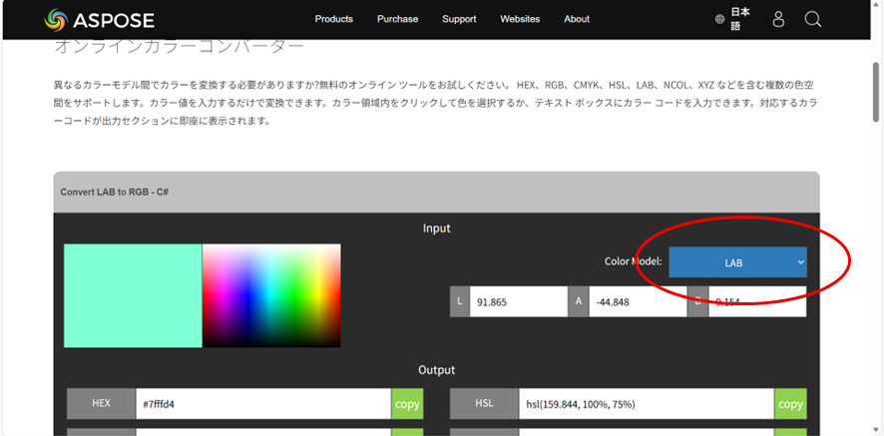Click the aquamarine color preview swatch

(x=133, y=295)
